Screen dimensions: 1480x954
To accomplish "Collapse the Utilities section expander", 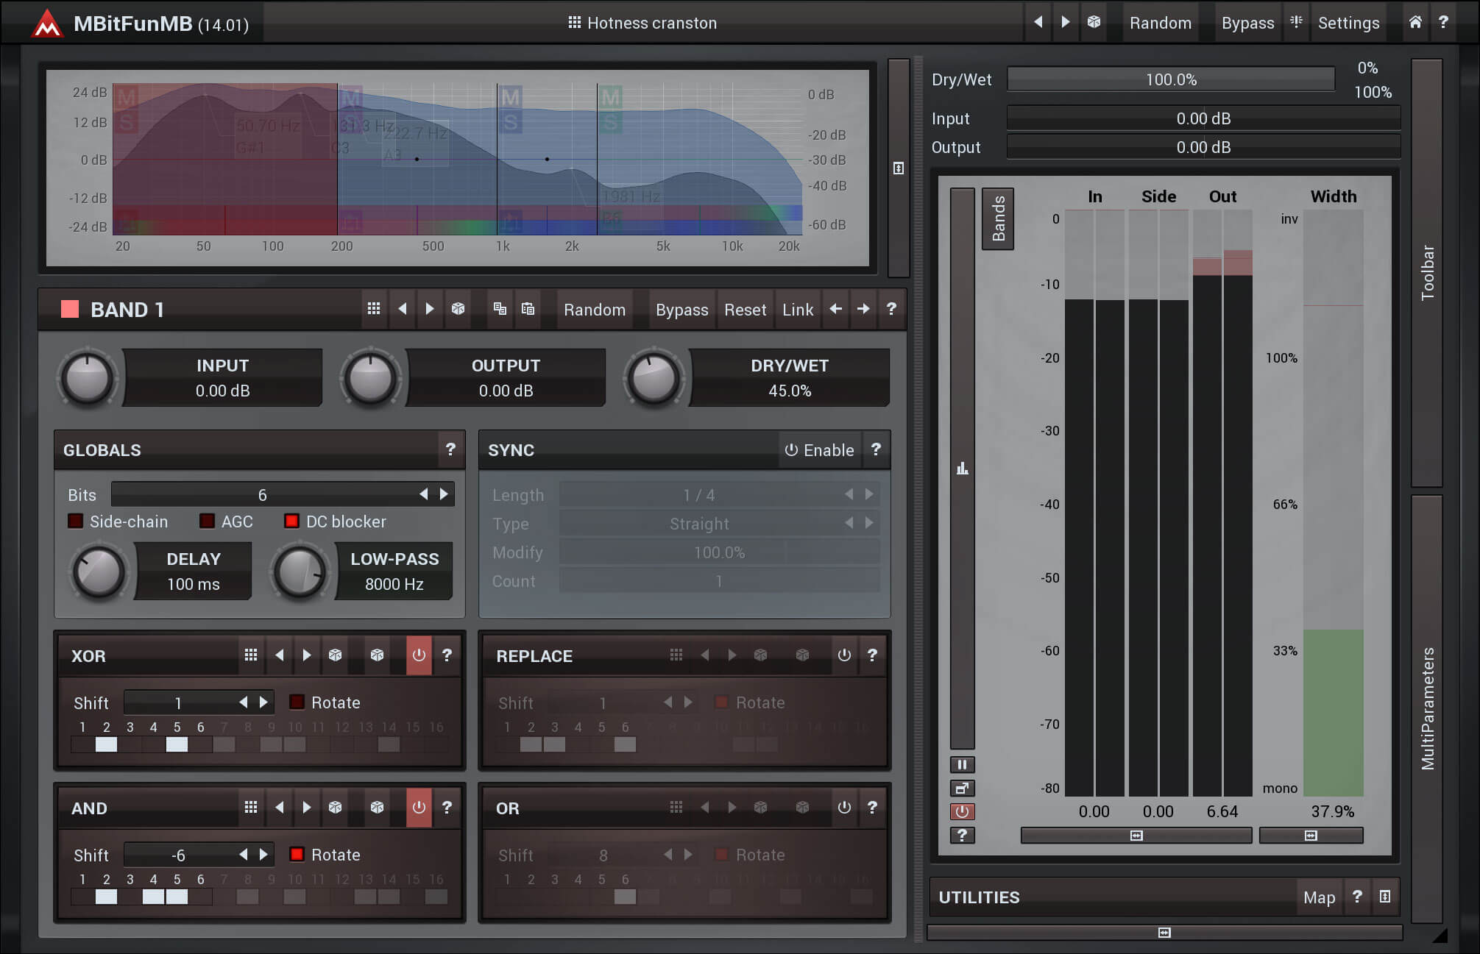I will (1385, 897).
